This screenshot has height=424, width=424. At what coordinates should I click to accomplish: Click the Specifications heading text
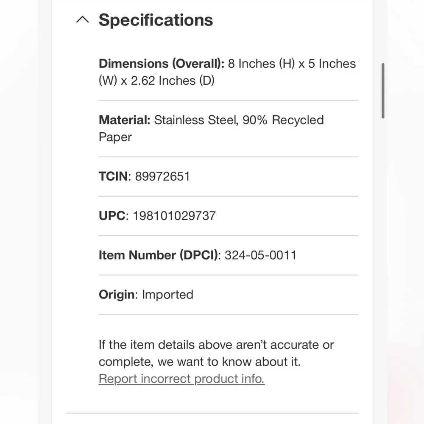tap(156, 20)
